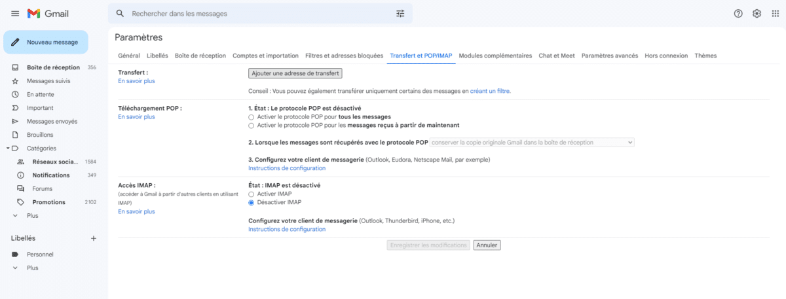The height and width of the screenshot is (299, 786).
Task: Collapse the Catégories section arrow
Action: [x=7, y=148]
